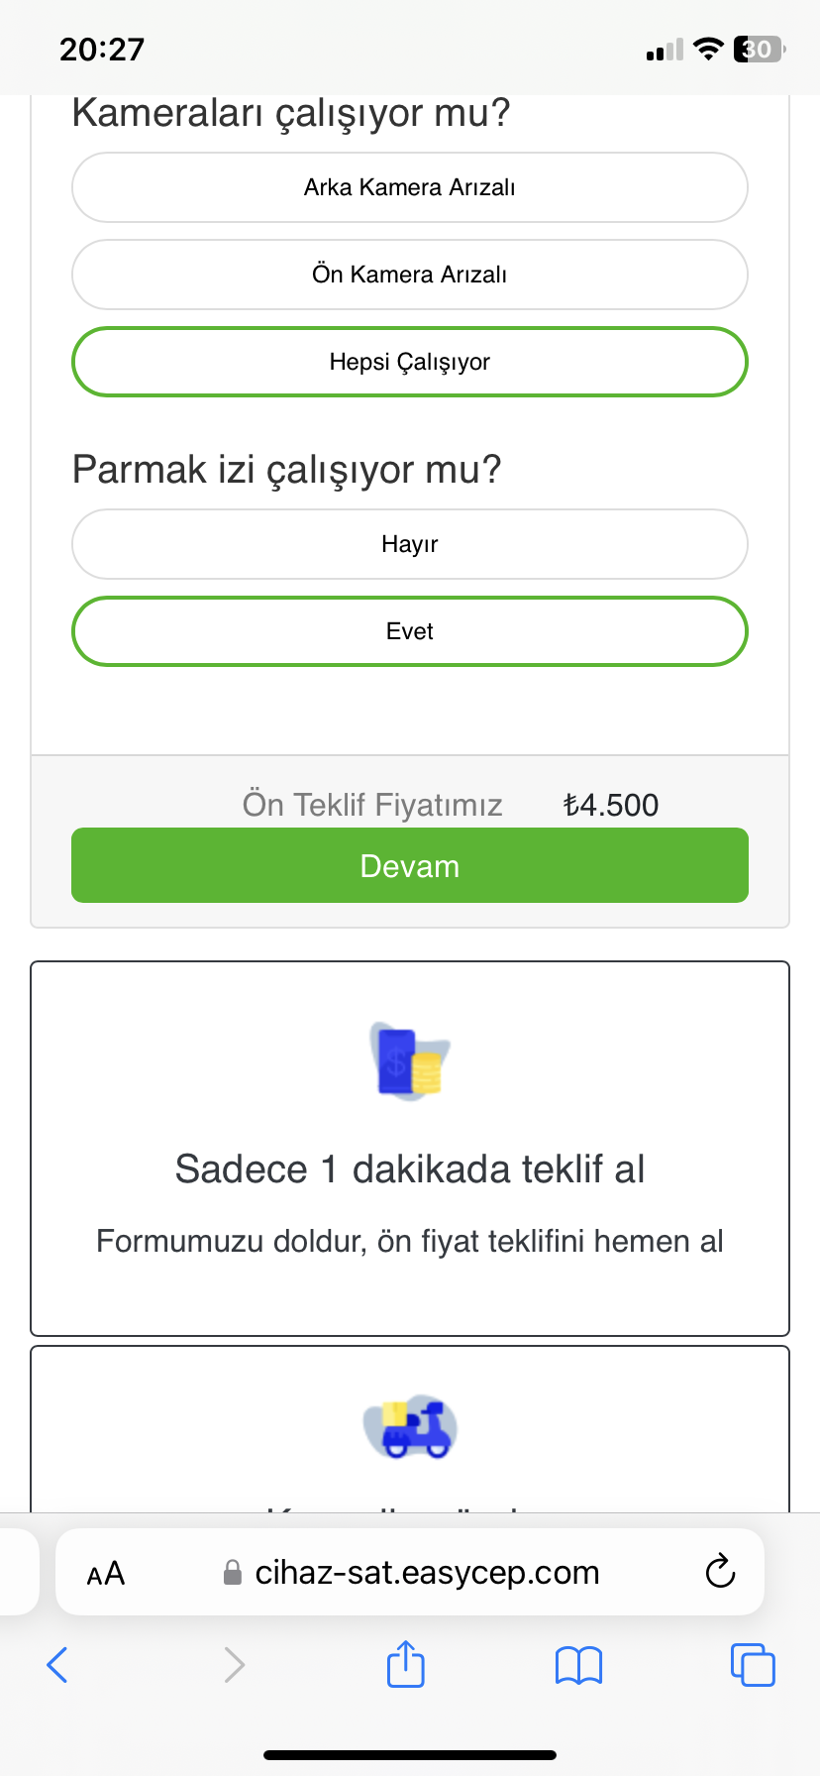Image resolution: width=820 pixels, height=1776 pixels.
Task: Select Arka Kamera Arızalı option
Action: (410, 187)
